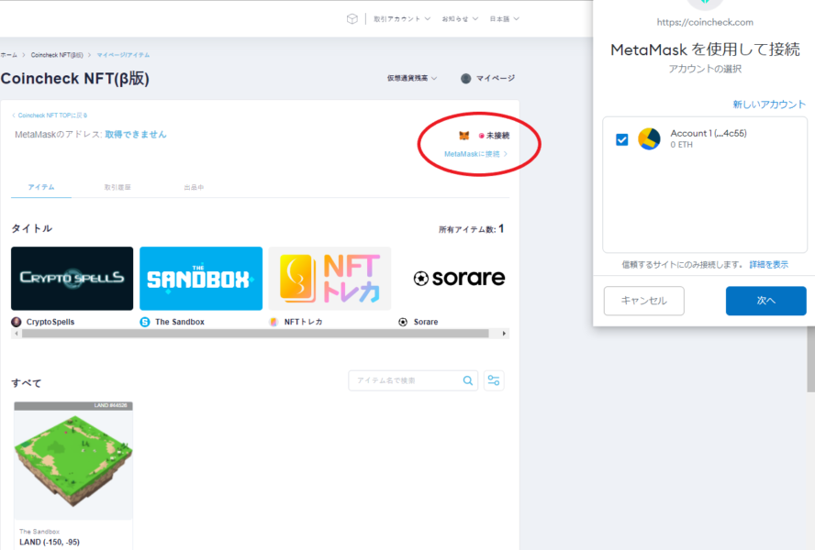This screenshot has height=550, width=815.
Task: Click the ホーム breadcrumb link
Action: point(8,55)
